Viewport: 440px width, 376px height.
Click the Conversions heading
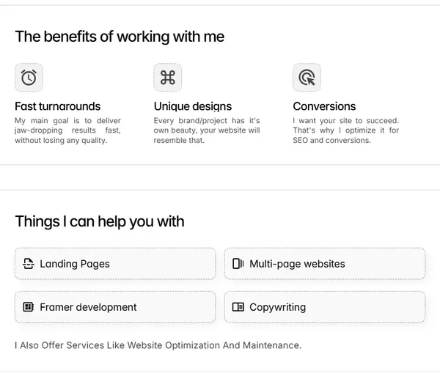pyautogui.click(x=324, y=106)
